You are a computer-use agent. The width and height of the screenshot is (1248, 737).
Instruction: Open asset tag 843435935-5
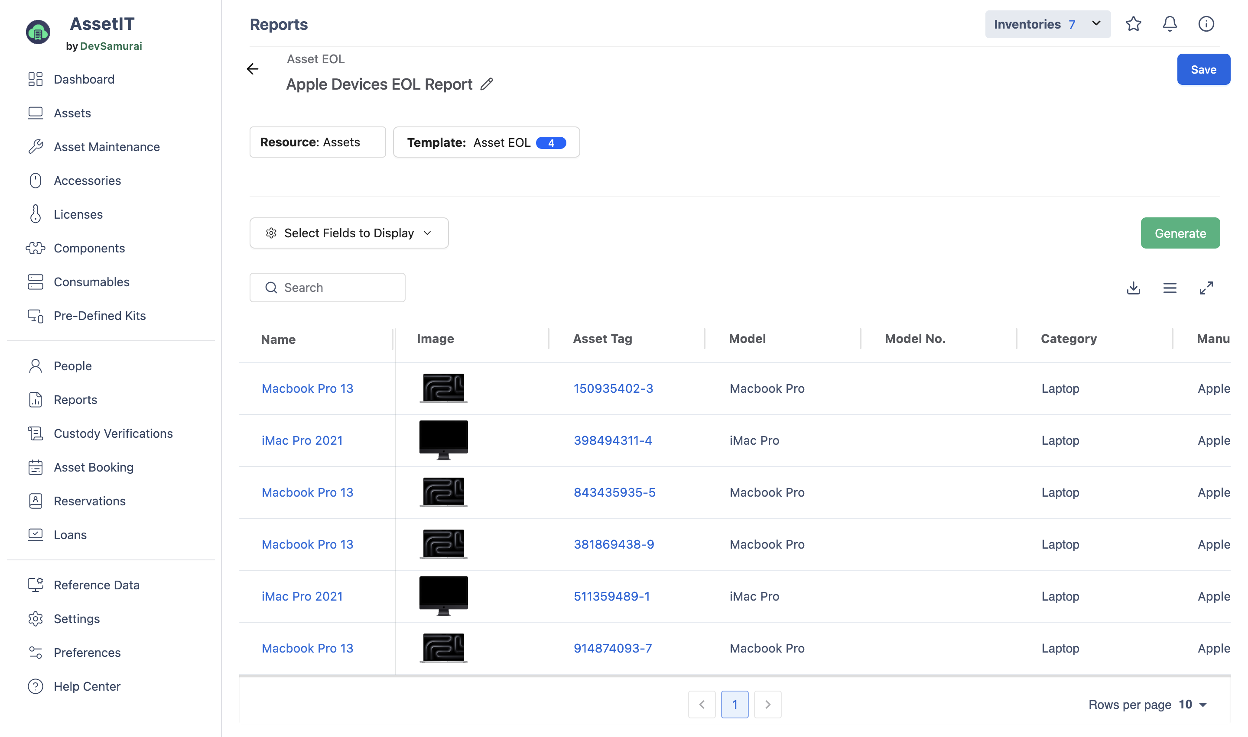click(x=614, y=493)
